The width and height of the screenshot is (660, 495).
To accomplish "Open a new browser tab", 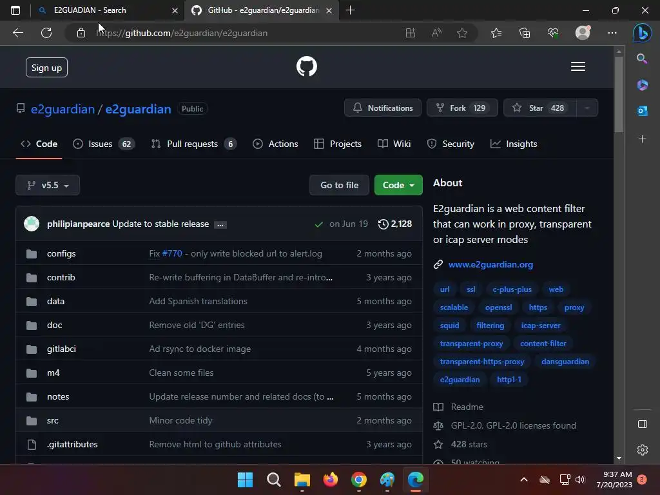I will pyautogui.click(x=350, y=10).
